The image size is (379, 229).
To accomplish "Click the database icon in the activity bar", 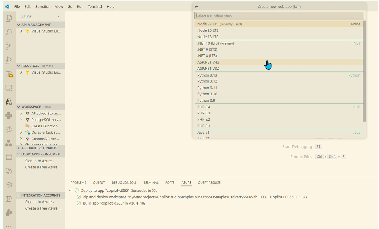I will coord(9,157).
